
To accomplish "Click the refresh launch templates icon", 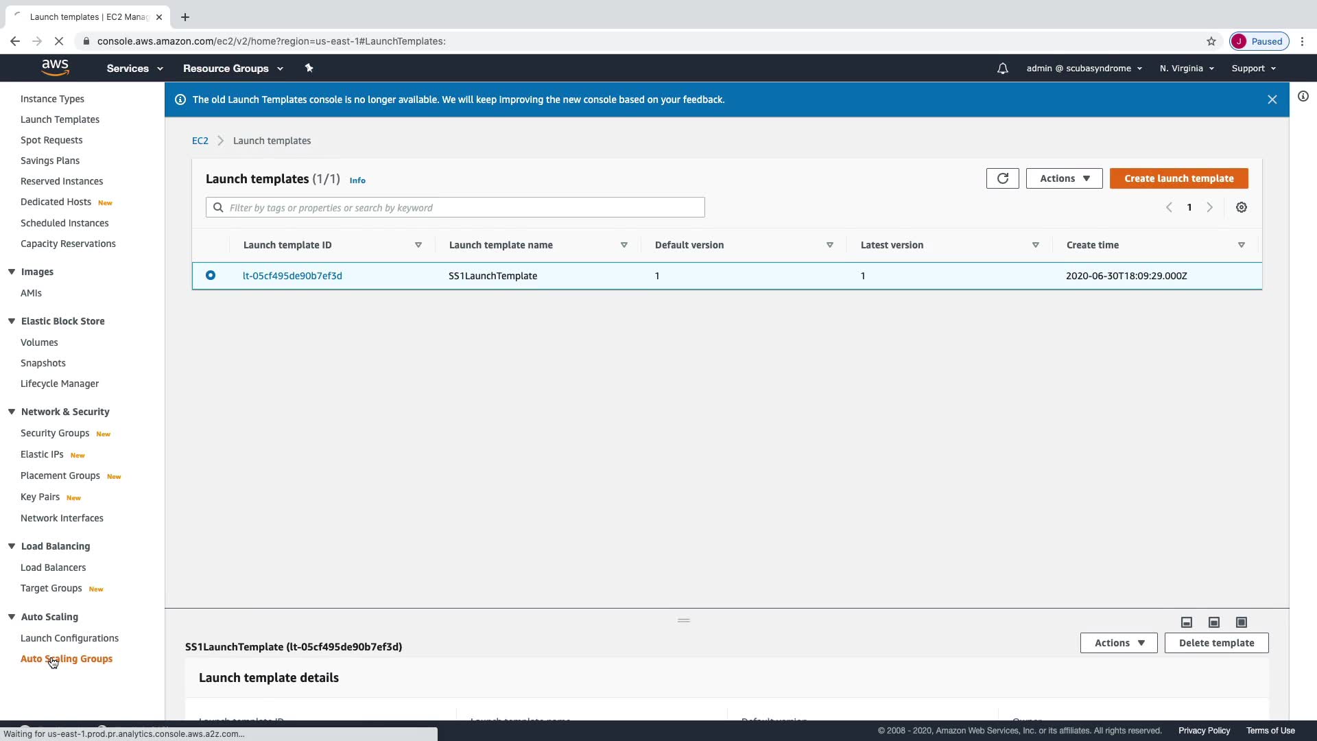I will click(1002, 178).
